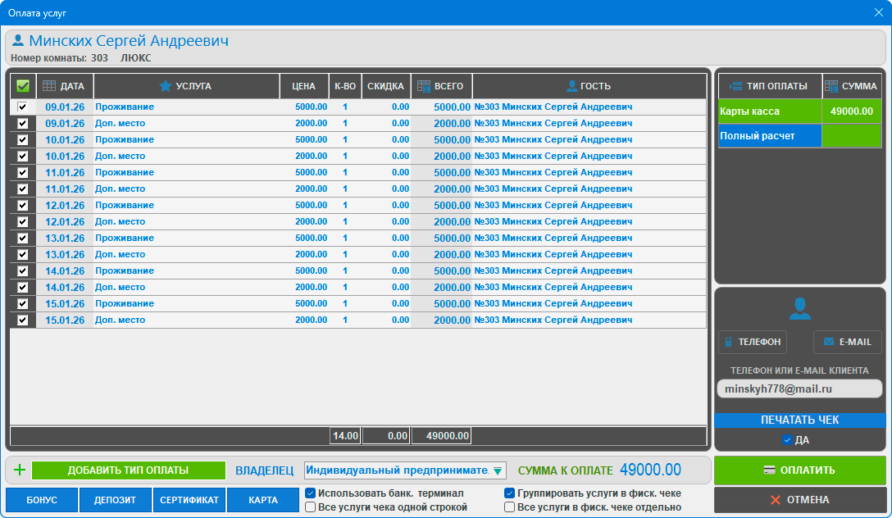Image resolution: width=892 pixels, height=518 pixels.
Task: Click the 11.01.26 Проживание service cell
Action: (x=187, y=172)
